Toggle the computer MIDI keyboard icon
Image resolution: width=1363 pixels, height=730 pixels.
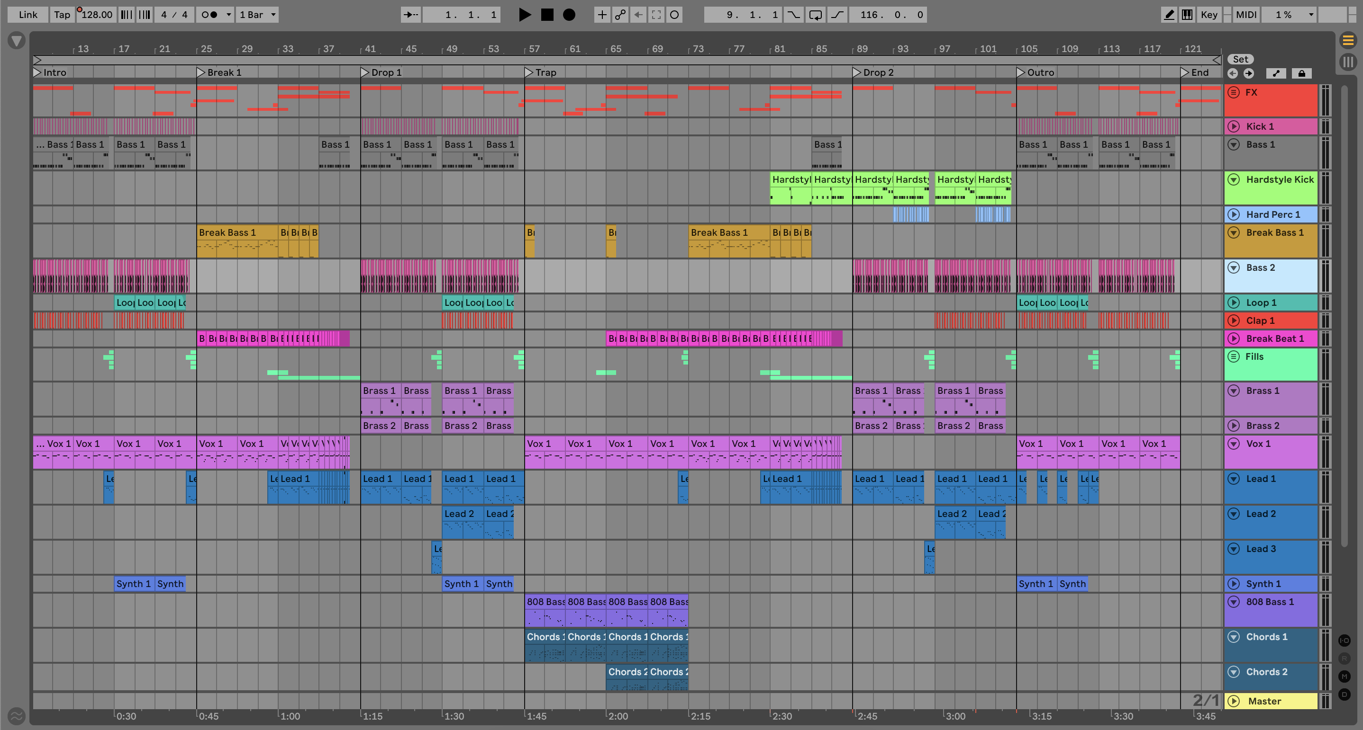(x=1187, y=15)
